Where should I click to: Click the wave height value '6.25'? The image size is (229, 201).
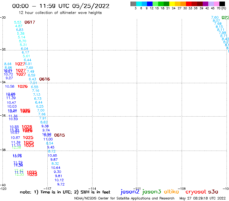coord(40,106)
